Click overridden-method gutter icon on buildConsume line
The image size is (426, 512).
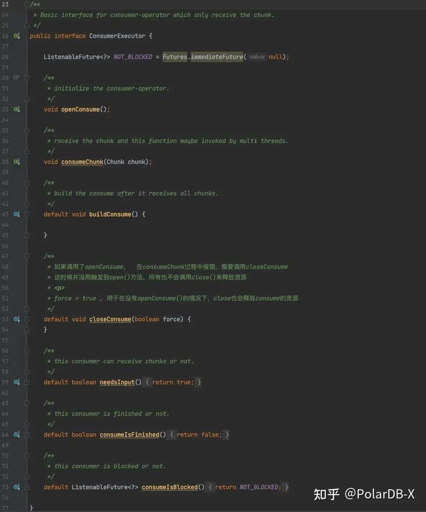(17, 214)
